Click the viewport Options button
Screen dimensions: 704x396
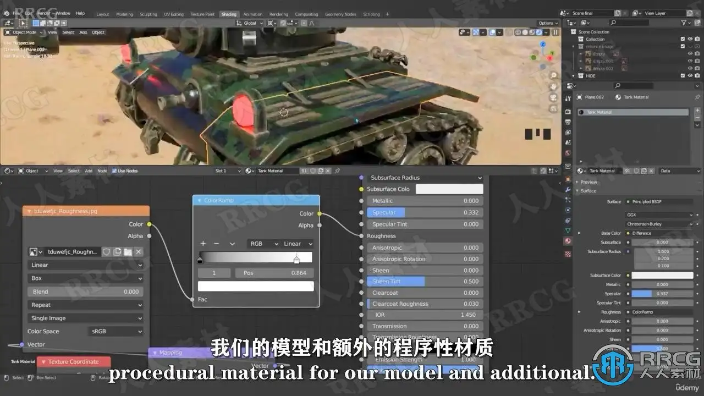[x=548, y=23]
